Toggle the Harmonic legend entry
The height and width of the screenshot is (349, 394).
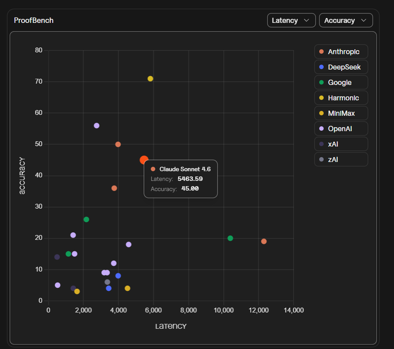(x=341, y=98)
